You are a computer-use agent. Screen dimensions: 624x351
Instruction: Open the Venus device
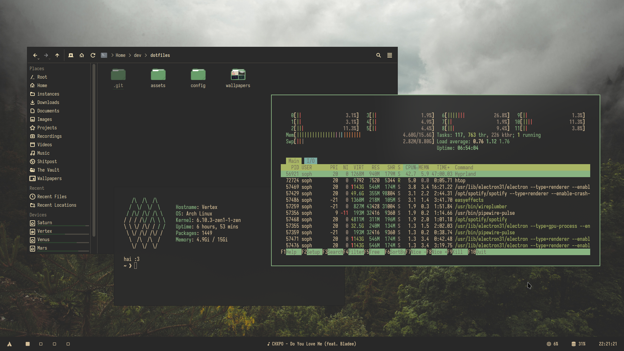[58, 240]
